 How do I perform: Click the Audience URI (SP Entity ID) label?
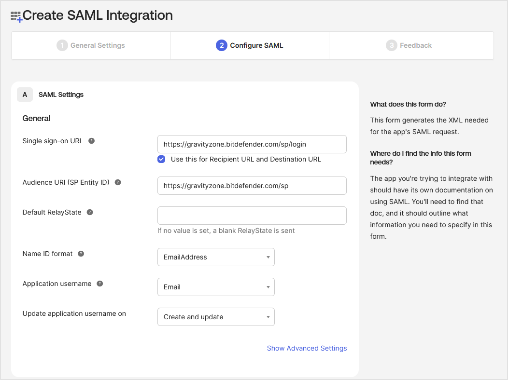click(66, 182)
